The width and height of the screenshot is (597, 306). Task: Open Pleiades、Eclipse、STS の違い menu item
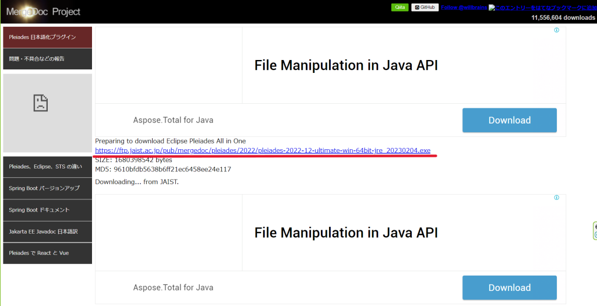[x=48, y=167]
